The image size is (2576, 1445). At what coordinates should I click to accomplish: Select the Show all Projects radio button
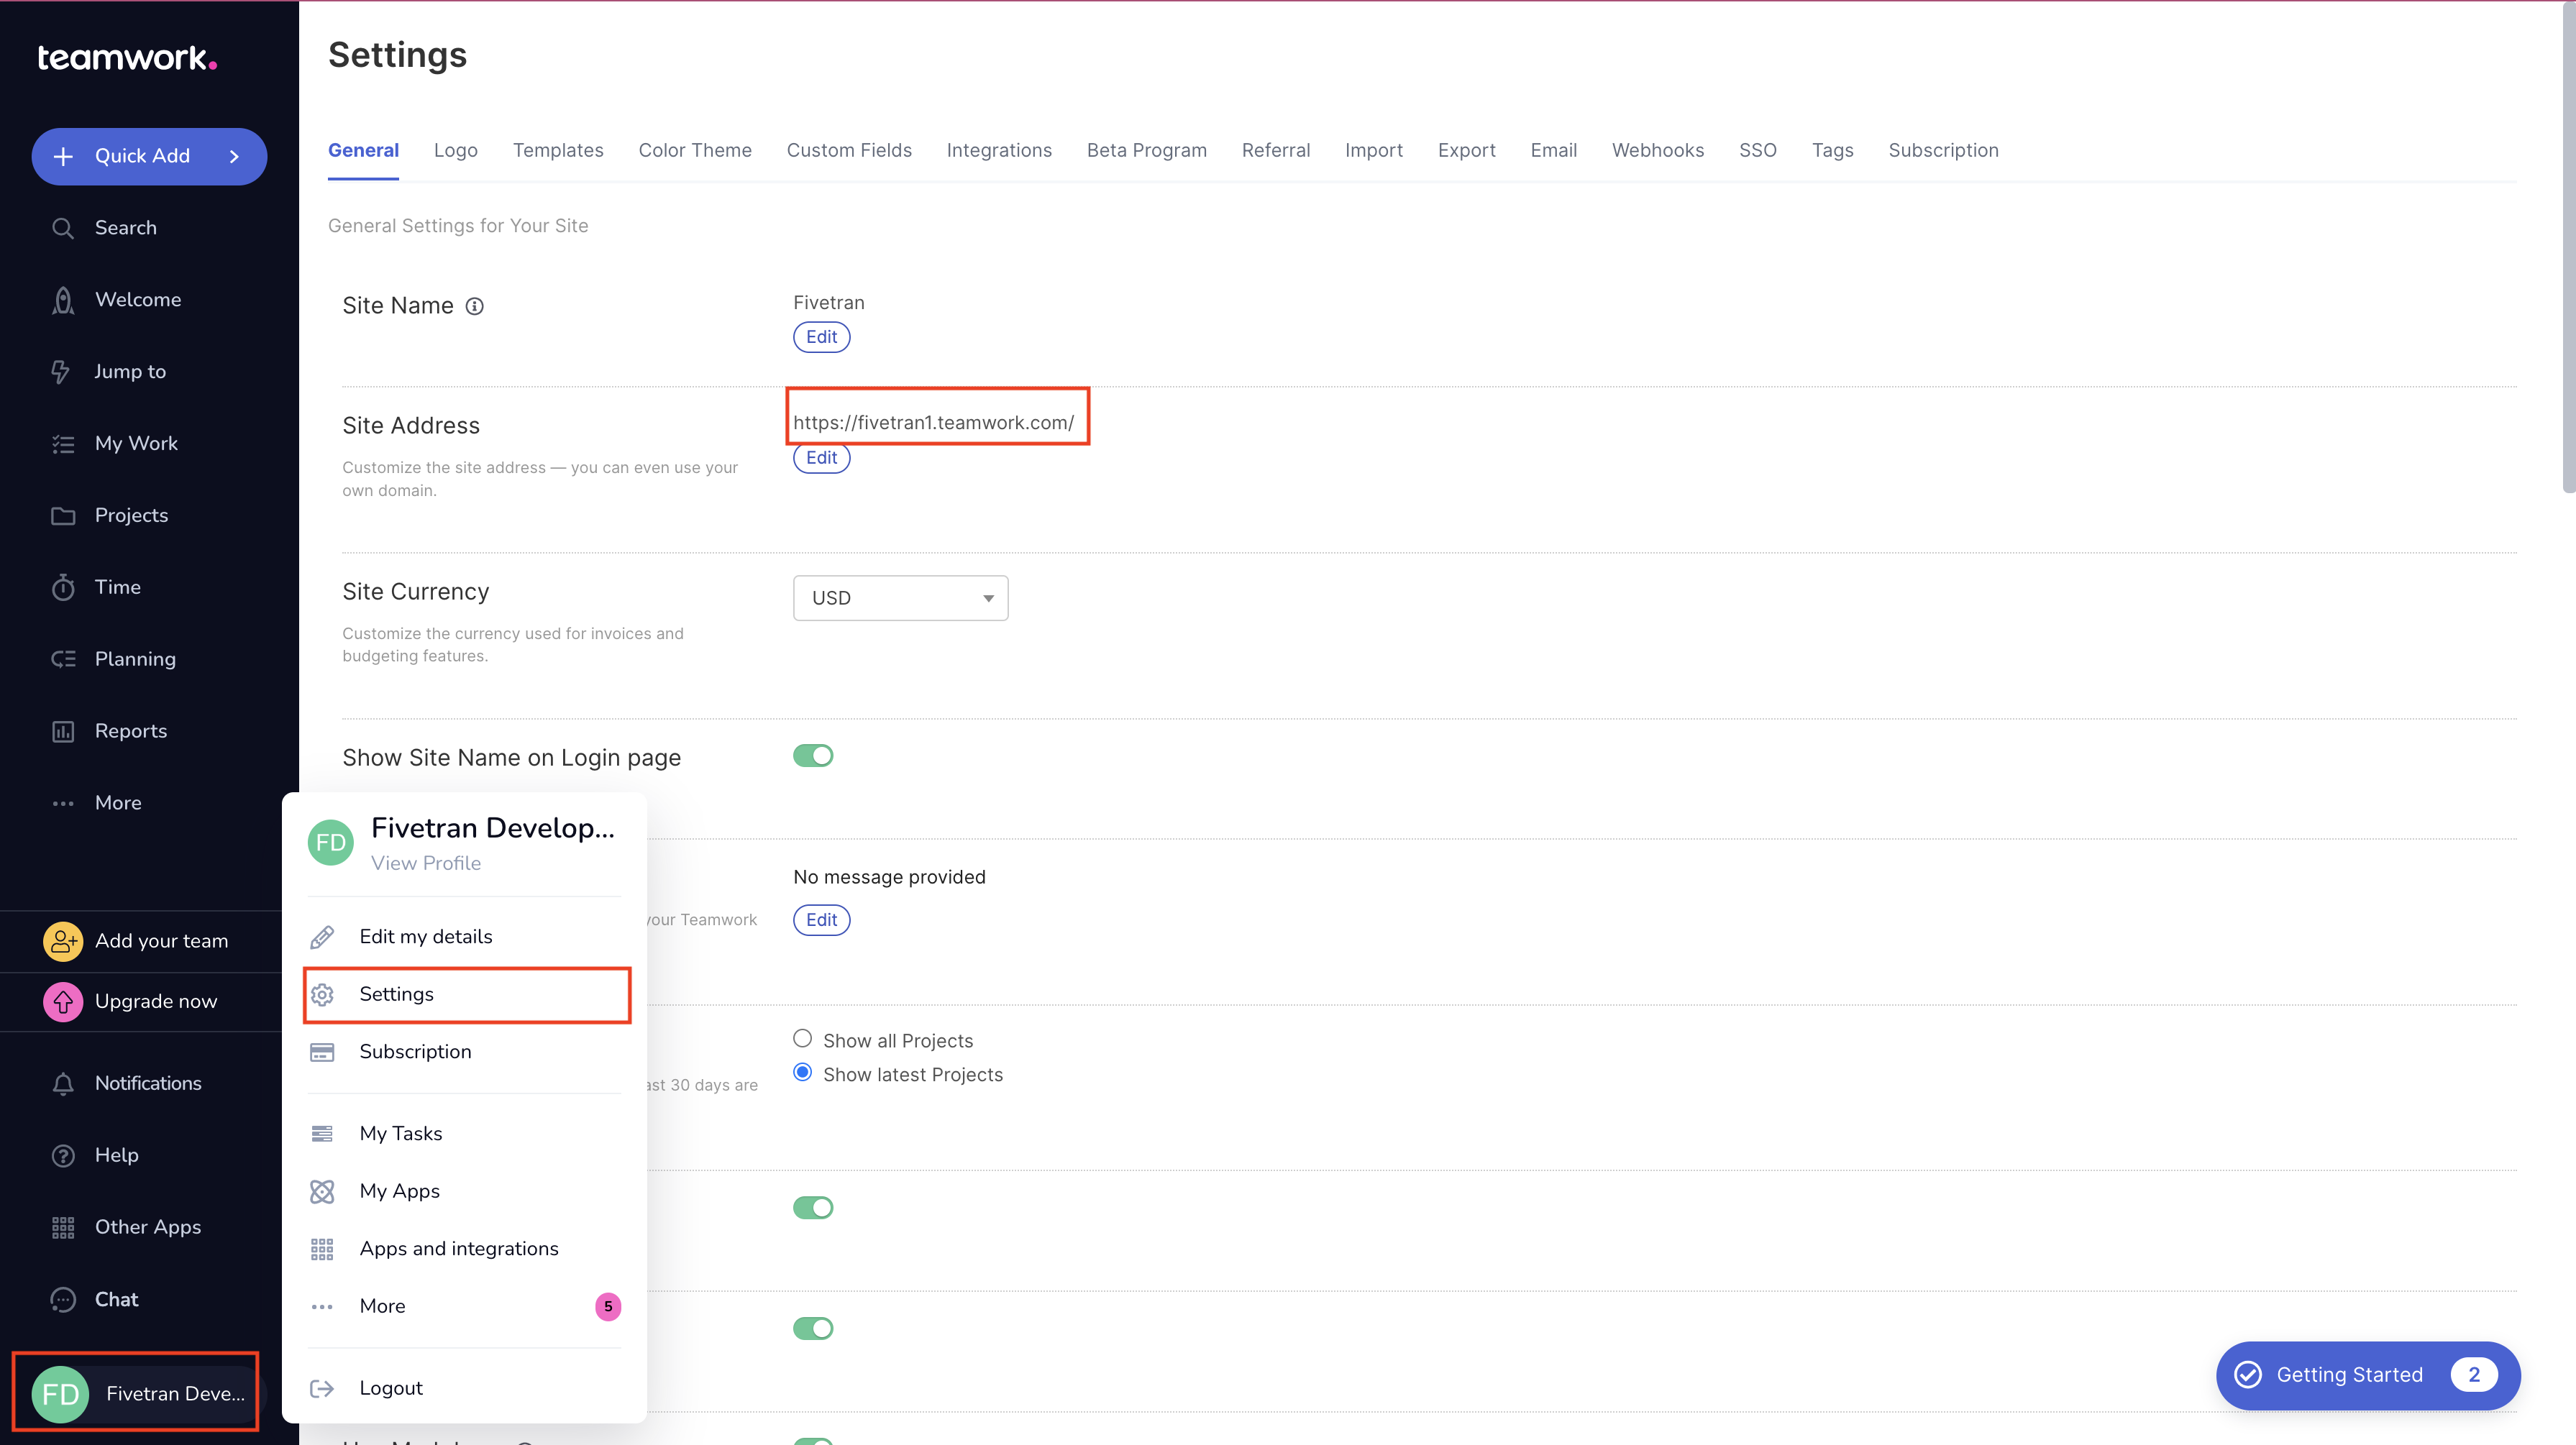tap(802, 1038)
